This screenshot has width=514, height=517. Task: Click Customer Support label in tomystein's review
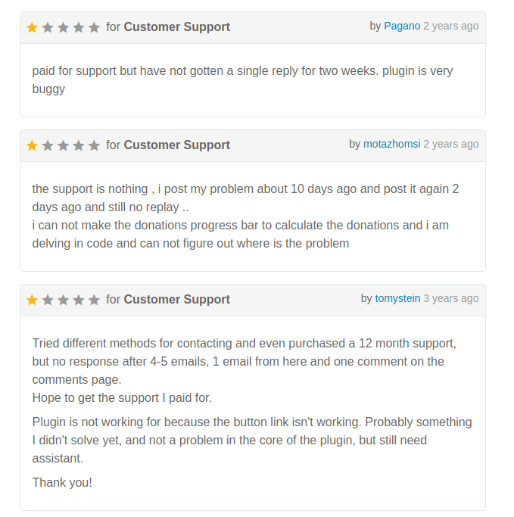(176, 300)
